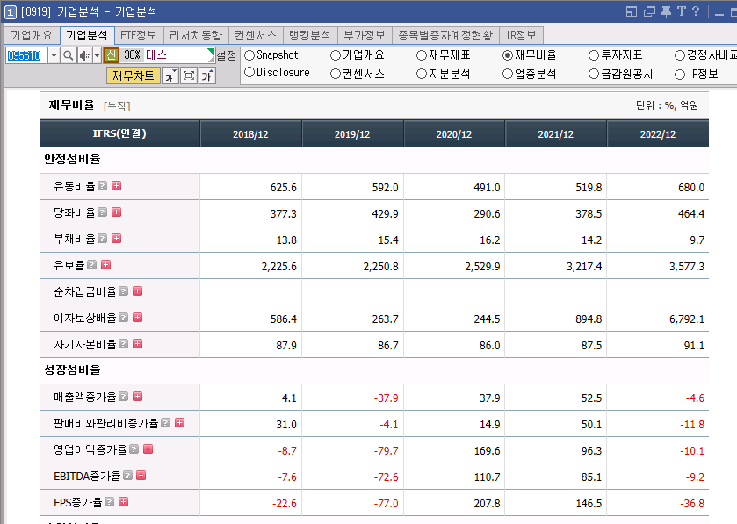Click the 재무차트 button

[x=133, y=75]
